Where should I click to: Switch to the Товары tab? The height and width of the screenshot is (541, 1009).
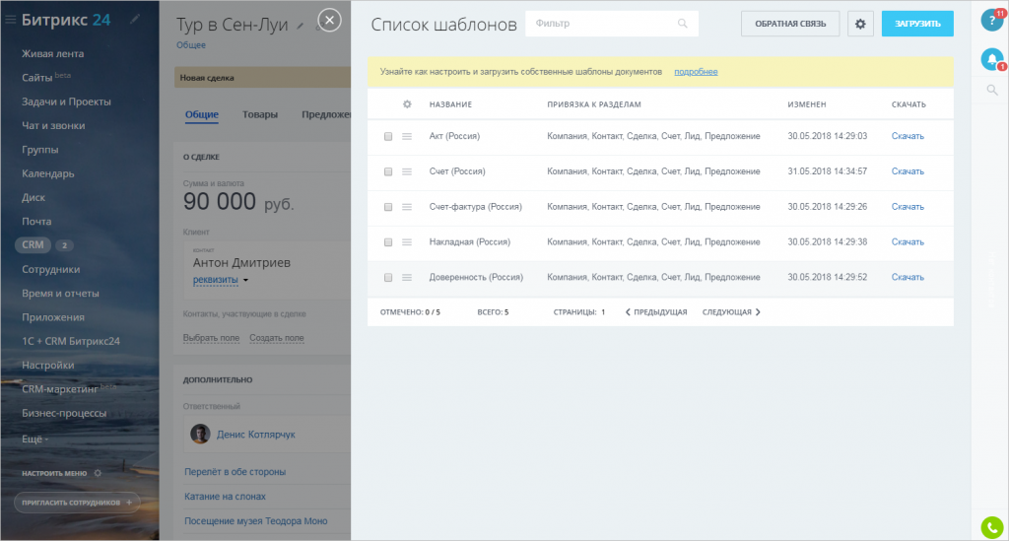click(260, 114)
